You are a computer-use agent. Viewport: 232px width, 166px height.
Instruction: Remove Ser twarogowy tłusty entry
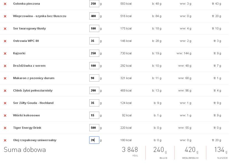(x=5, y=29)
